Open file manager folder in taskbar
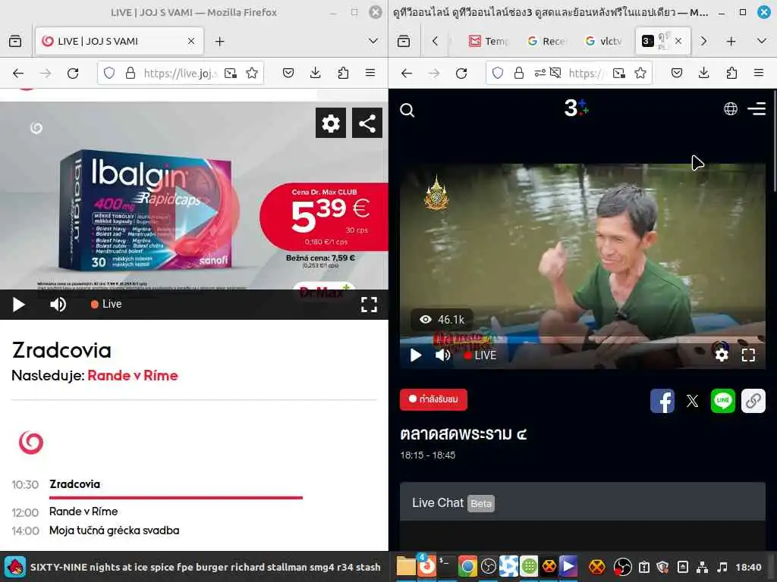777x582 pixels. pos(406,567)
